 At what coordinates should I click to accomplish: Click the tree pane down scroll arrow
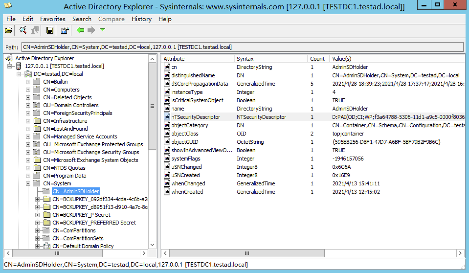point(152,244)
